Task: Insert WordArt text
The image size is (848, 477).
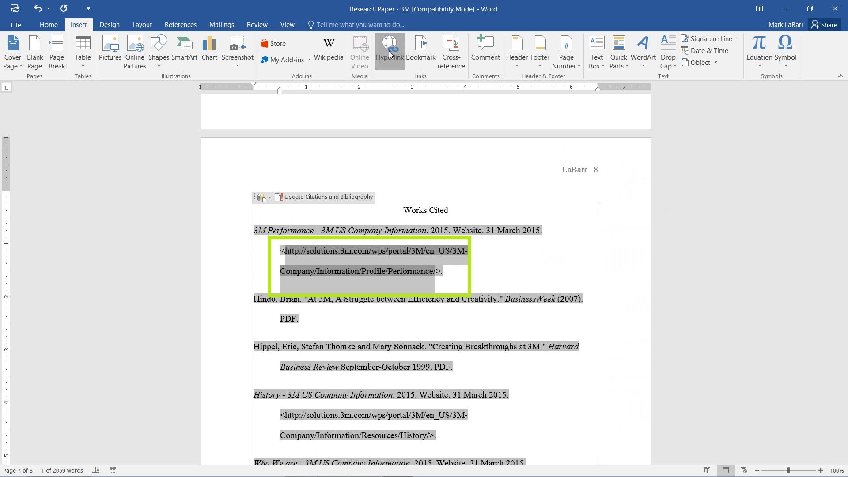Action: tap(643, 52)
